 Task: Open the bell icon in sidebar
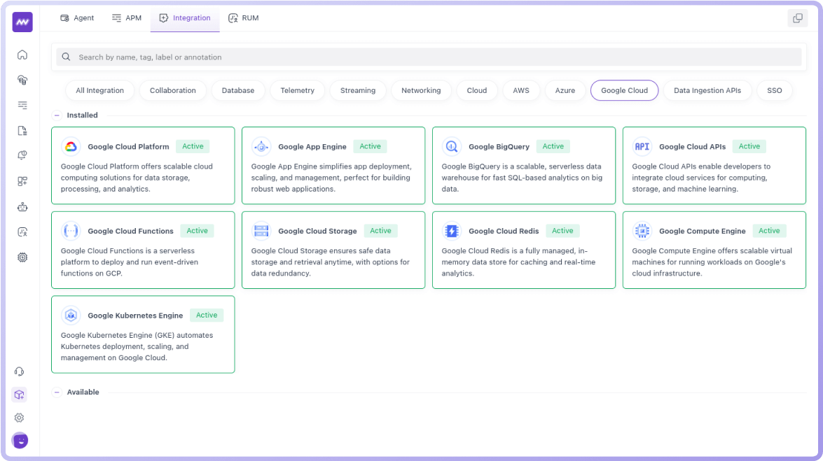[22, 155]
